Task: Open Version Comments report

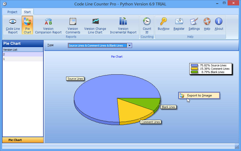Action: pyautogui.click(x=73, y=25)
